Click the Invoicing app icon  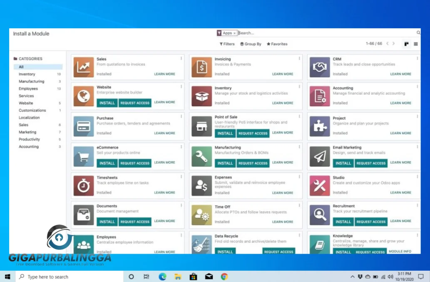point(201,67)
